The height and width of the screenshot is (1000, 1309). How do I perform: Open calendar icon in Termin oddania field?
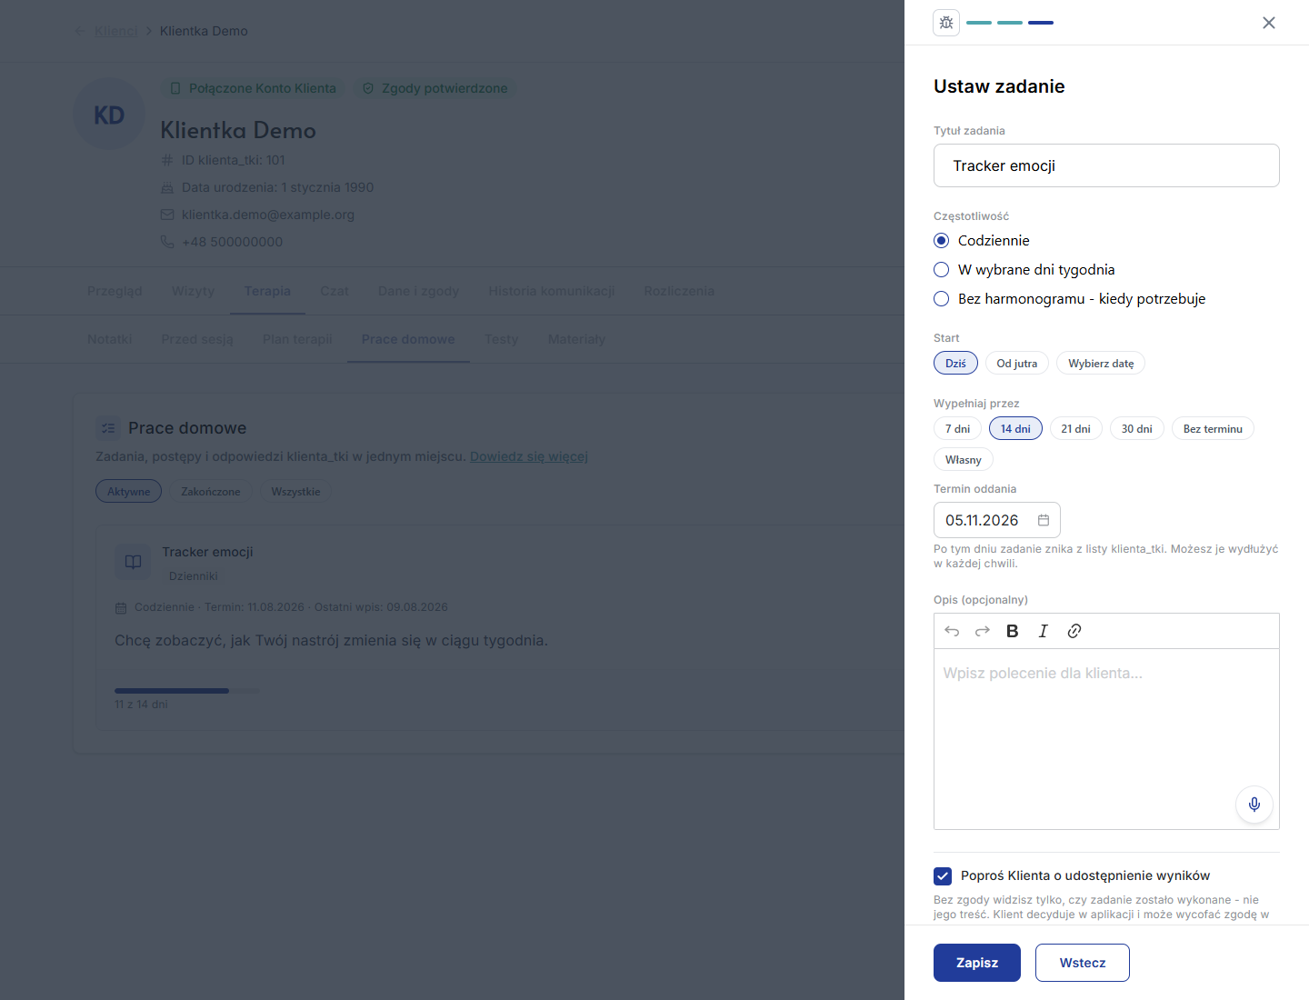[x=1044, y=520]
